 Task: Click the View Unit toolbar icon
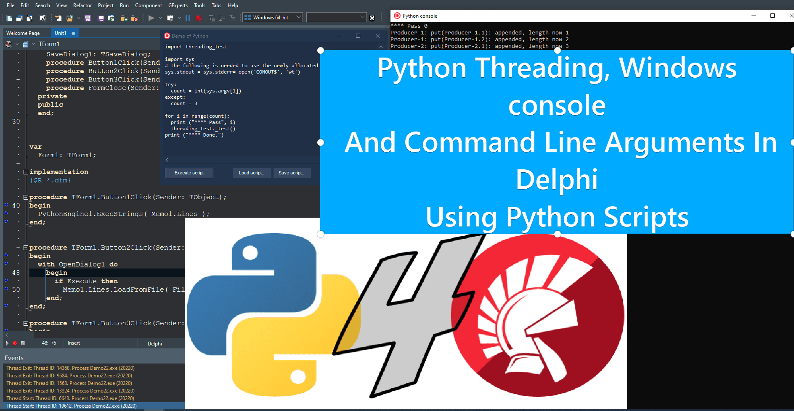[x=19, y=18]
